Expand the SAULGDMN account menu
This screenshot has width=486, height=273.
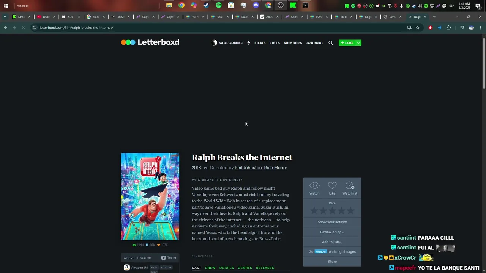228,43
